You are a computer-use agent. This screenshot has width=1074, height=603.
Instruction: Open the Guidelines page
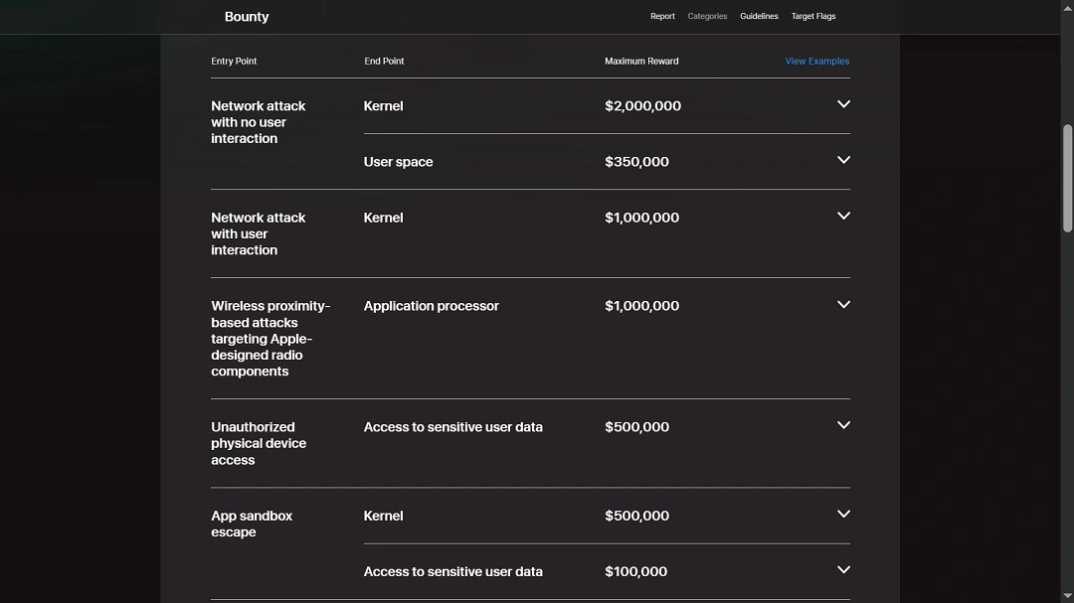(x=759, y=16)
